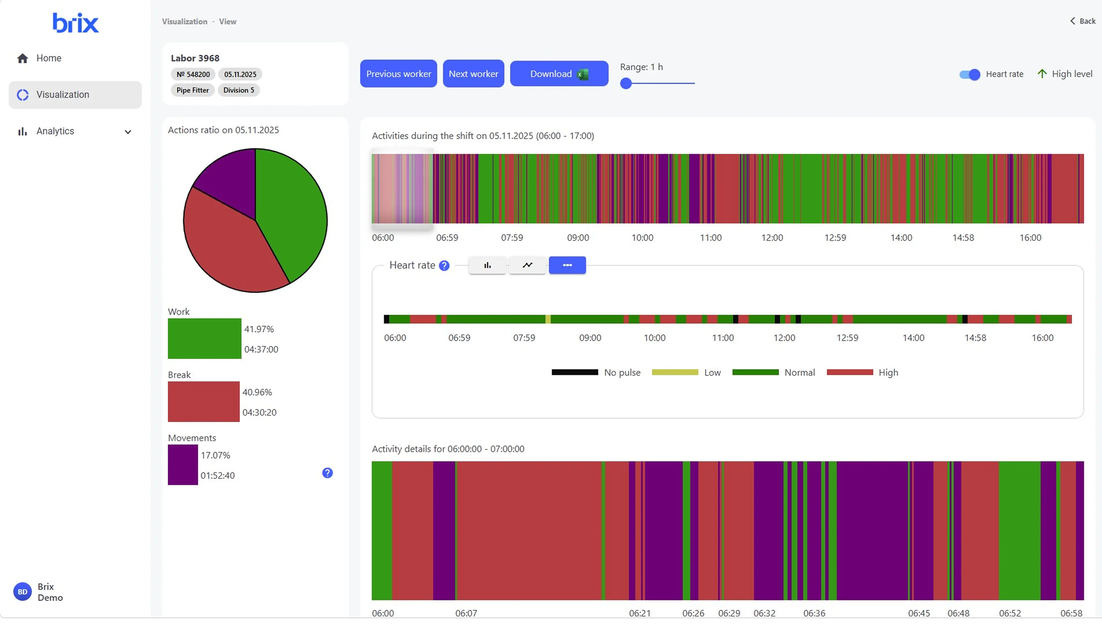
Task: Open the Home icon in sidebar
Action: pyautogui.click(x=23, y=58)
